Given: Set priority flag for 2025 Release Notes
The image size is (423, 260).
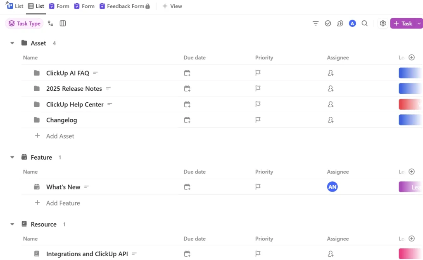Looking at the screenshot, I should click(258, 88).
